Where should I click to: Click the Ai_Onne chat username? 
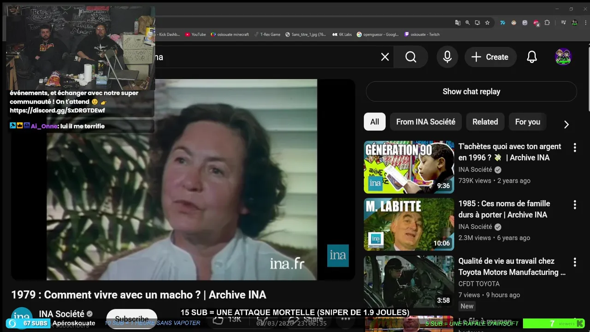44,126
